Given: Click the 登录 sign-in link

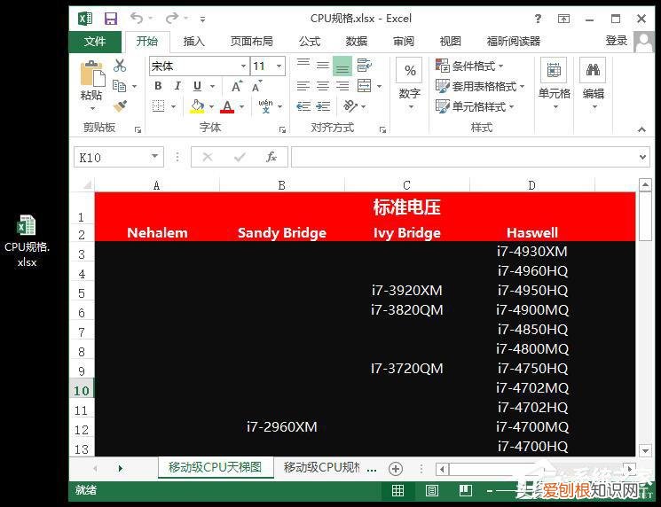Looking at the screenshot, I should click(616, 41).
